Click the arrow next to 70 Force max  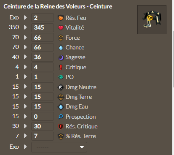tap(25, 37)
